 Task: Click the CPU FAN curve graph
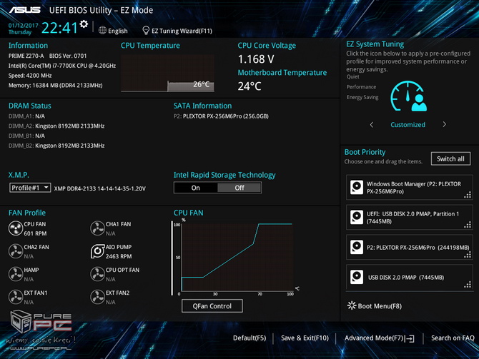tap(237, 258)
